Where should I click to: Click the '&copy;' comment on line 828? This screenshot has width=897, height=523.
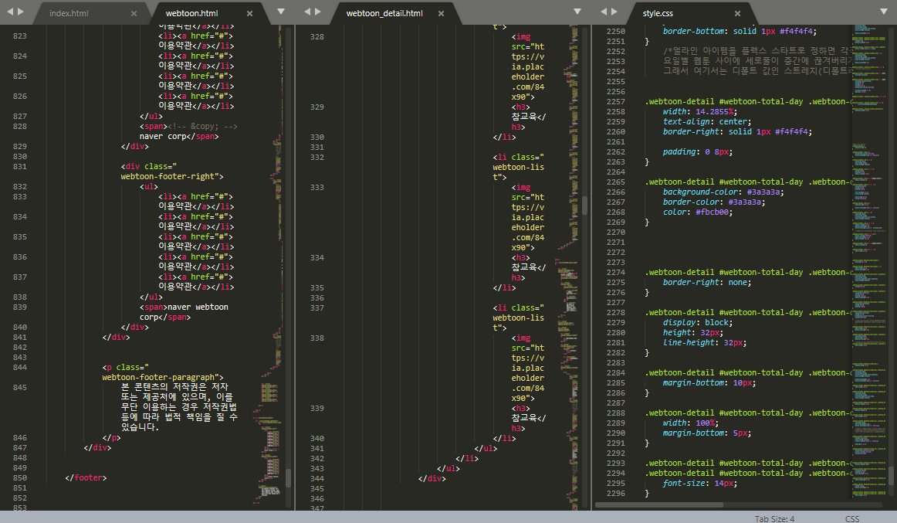202,127
